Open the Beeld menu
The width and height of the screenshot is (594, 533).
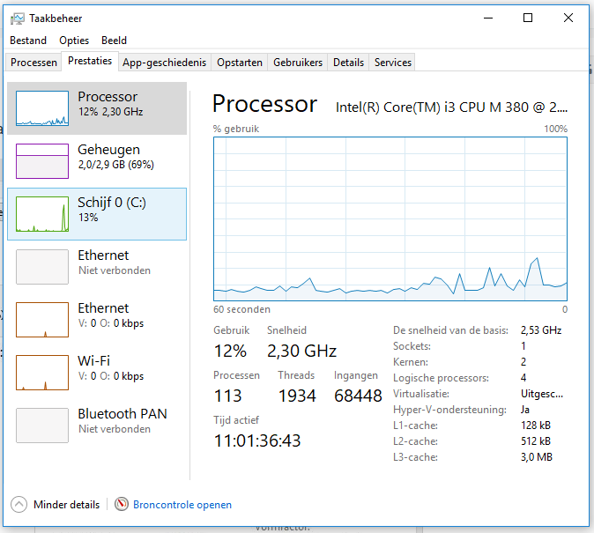[114, 41]
